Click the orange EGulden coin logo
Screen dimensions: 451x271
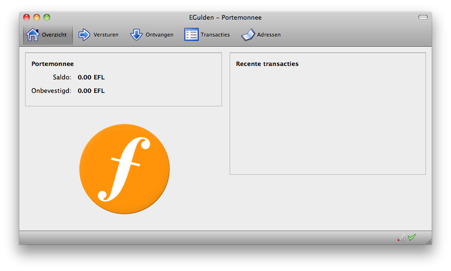(124, 169)
